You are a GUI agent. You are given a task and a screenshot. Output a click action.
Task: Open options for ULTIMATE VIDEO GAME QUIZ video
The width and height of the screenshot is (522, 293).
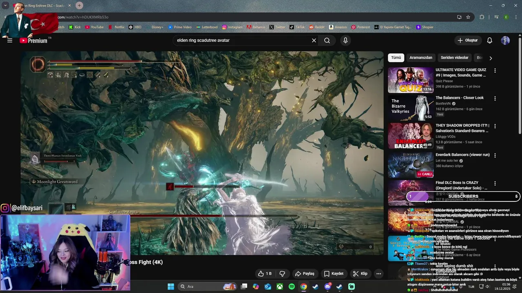[x=495, y=71]
